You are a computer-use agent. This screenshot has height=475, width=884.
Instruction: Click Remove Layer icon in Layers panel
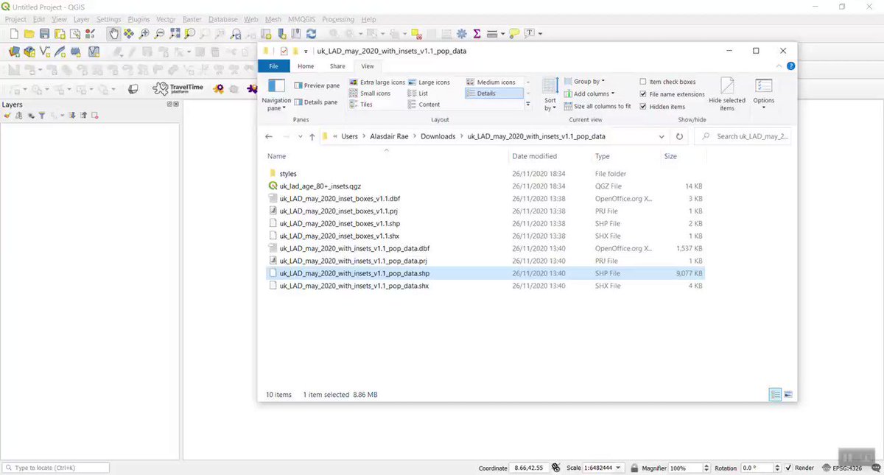pyautogui.click(x=95, y=116)
